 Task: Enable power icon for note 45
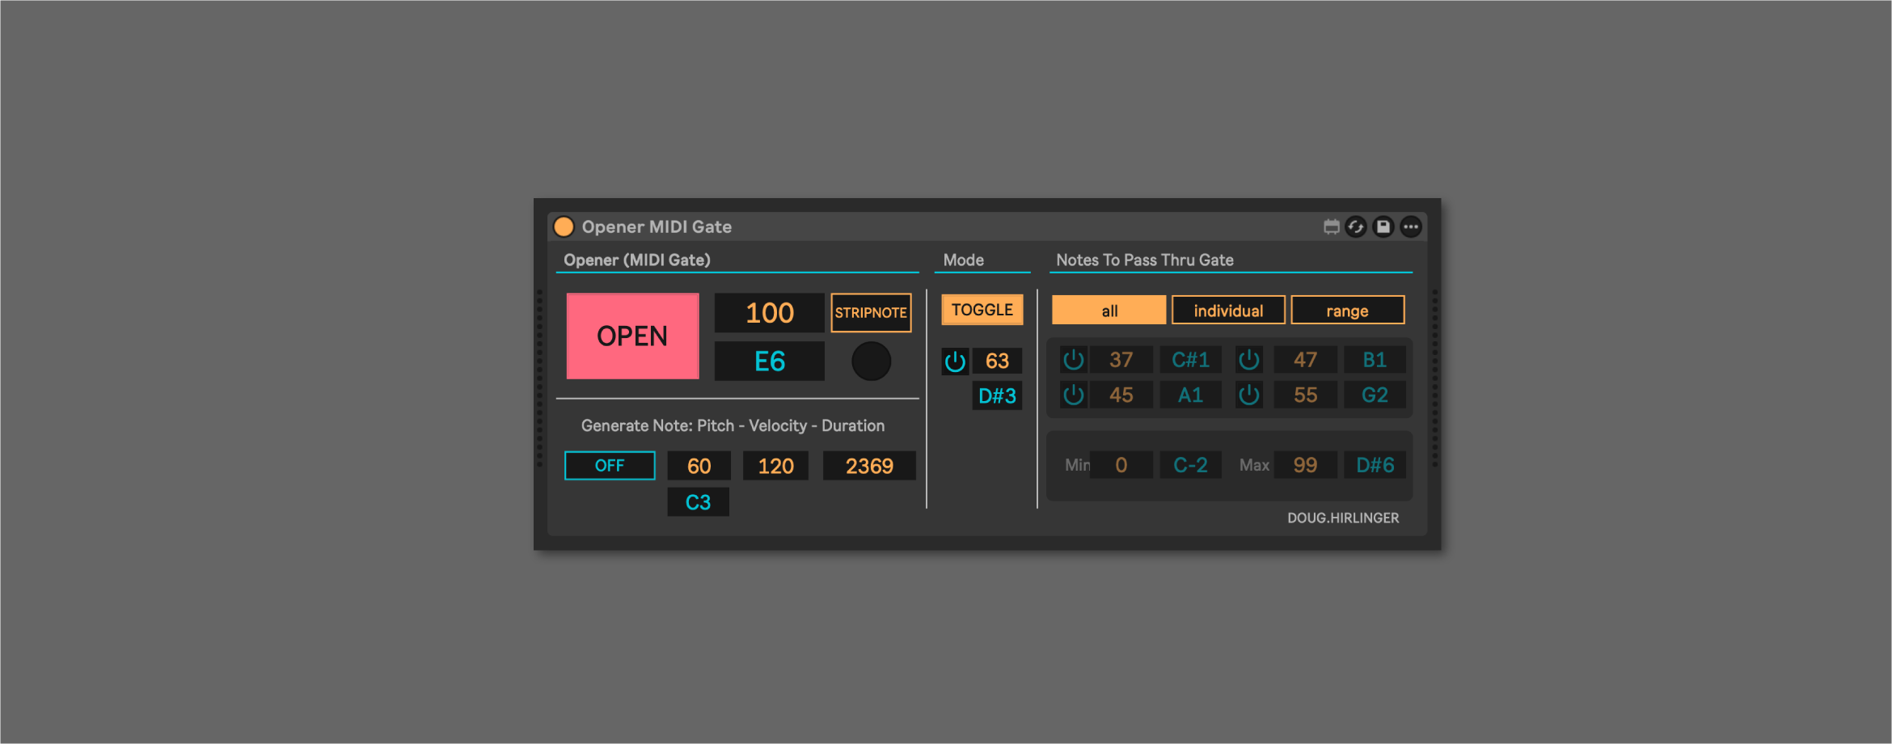point(1073,395)
